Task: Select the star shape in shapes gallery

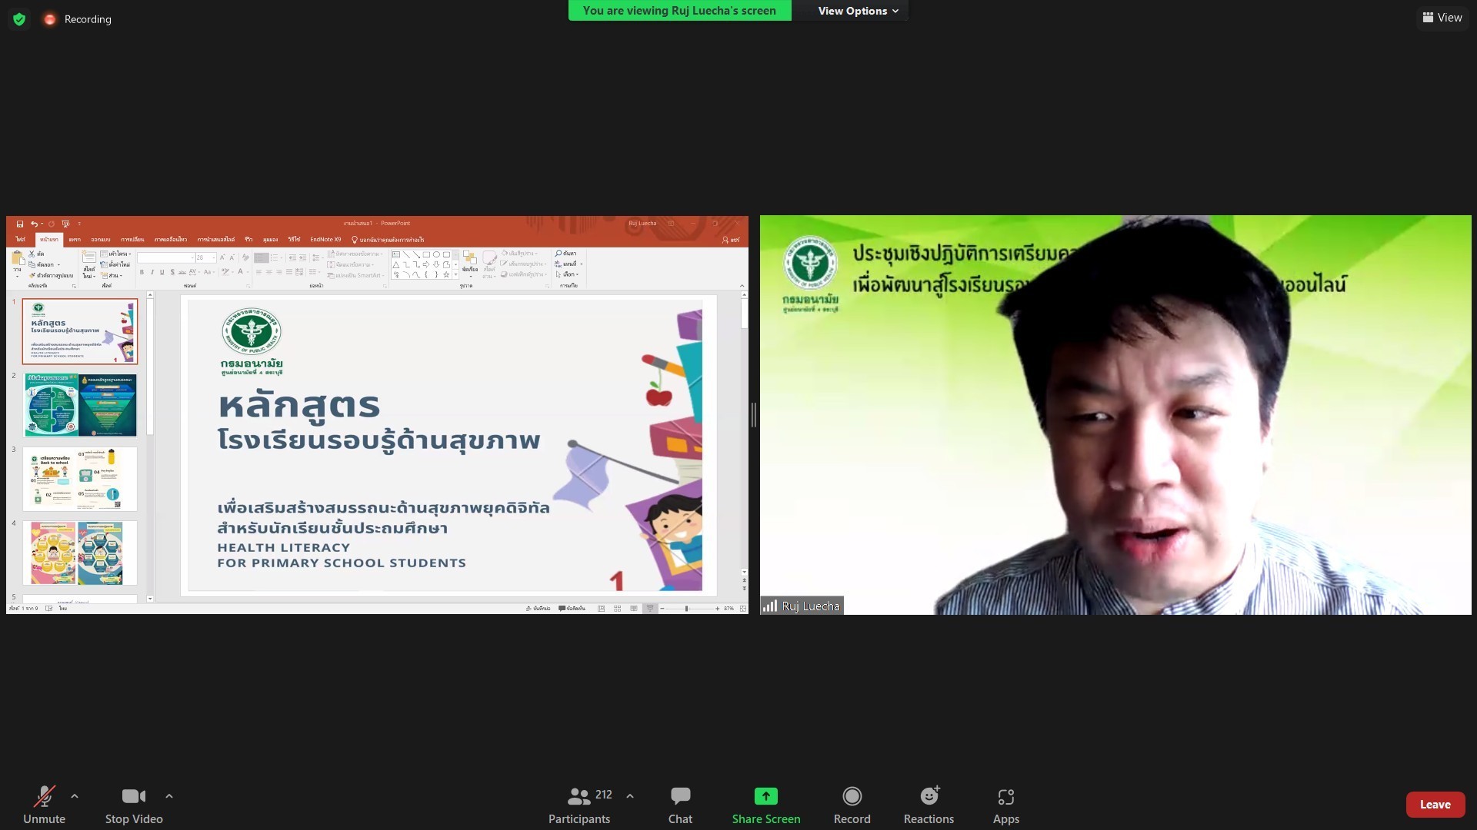Action: [446, 274]
